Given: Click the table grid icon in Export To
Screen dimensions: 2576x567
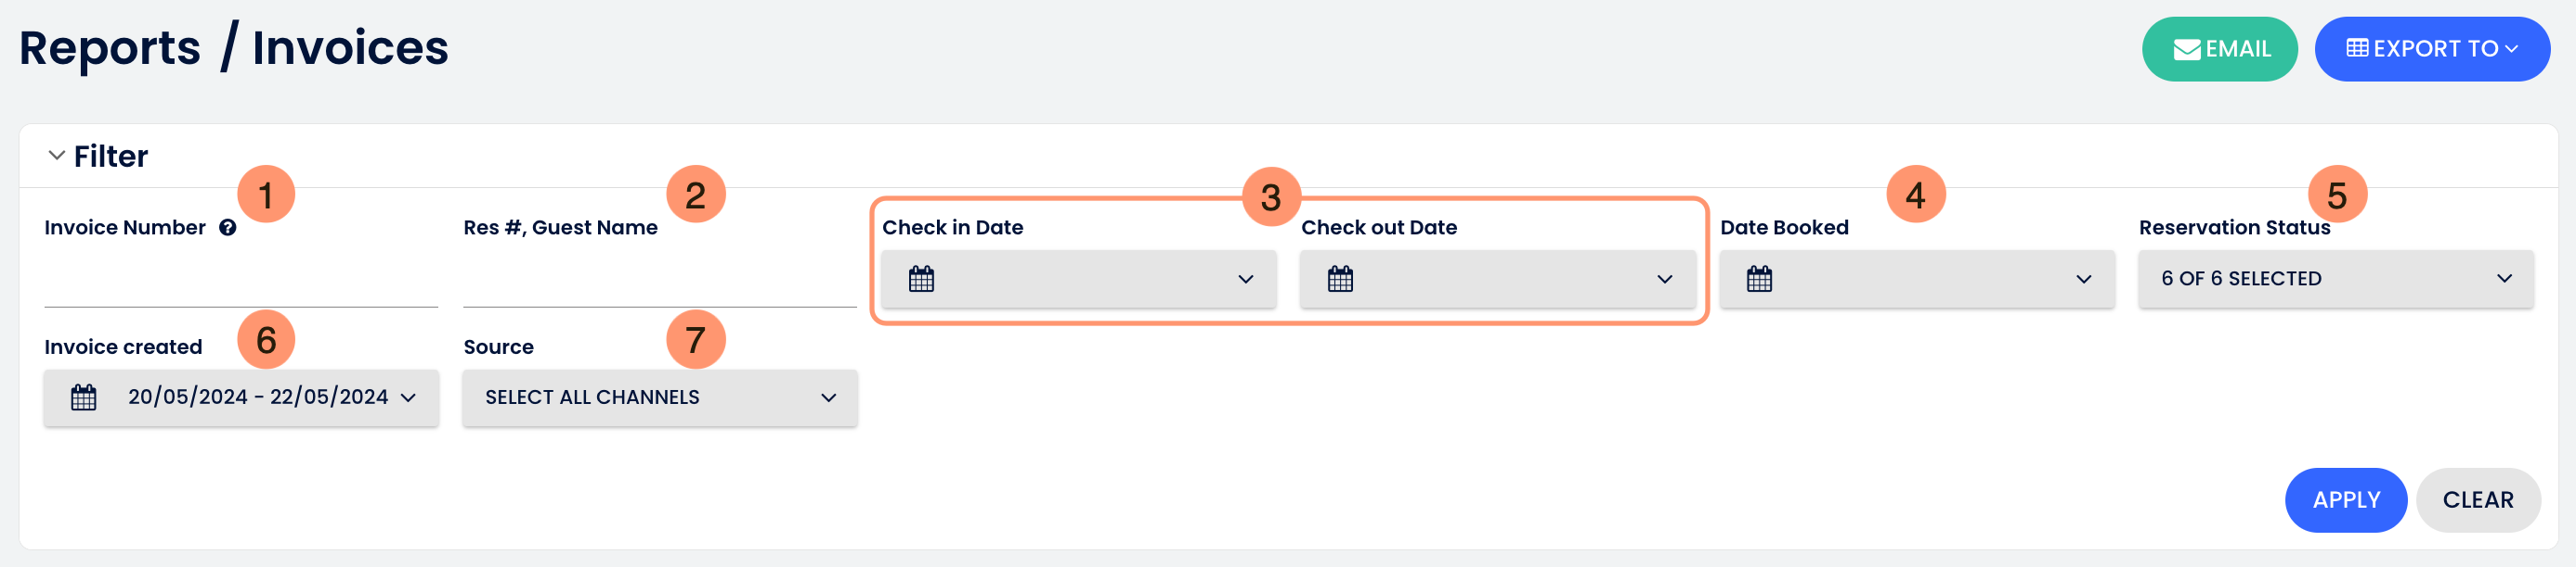Looking at the screenshot, I should coord(2357,48).
